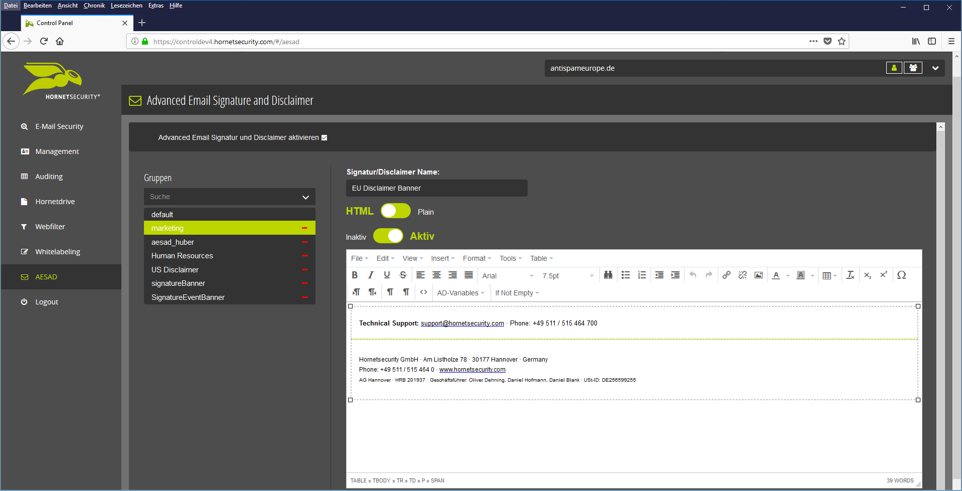Open the 7.5pt font size dropdown
Screen dimensions: 962x491
568,275
